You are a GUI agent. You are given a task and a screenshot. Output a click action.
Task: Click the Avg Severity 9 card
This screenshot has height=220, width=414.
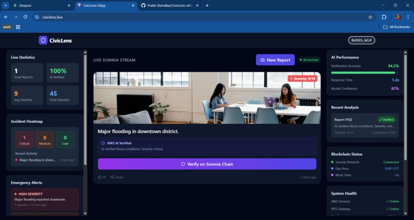pos(27,95)
